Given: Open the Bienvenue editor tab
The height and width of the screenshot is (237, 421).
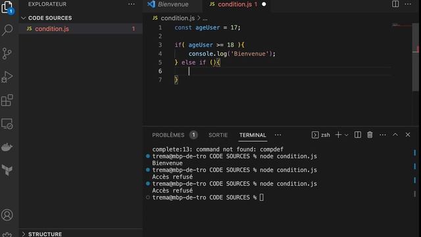Looking at the screenshot, I should click(172, 5).
